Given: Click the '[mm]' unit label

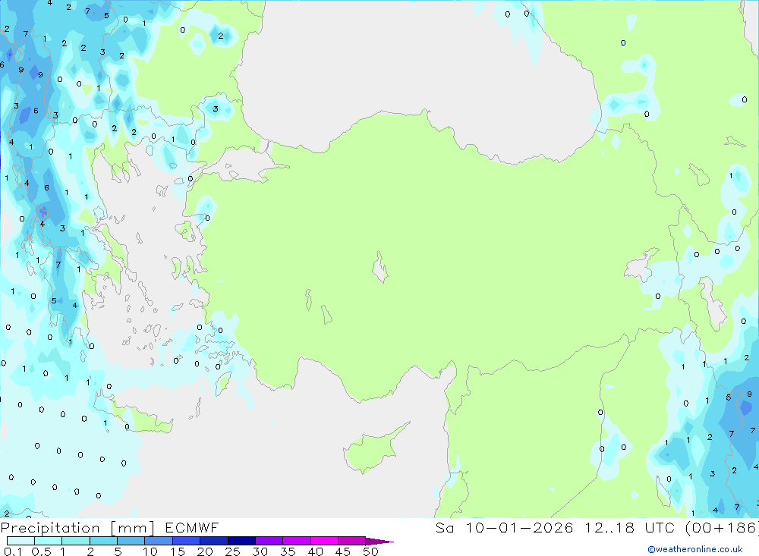Looking at the screenshot, I should (x=133, y=528).
